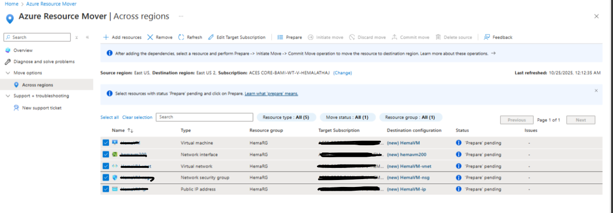Click the Network security group shield icon
613x213 pixels.
pos(115,178)
